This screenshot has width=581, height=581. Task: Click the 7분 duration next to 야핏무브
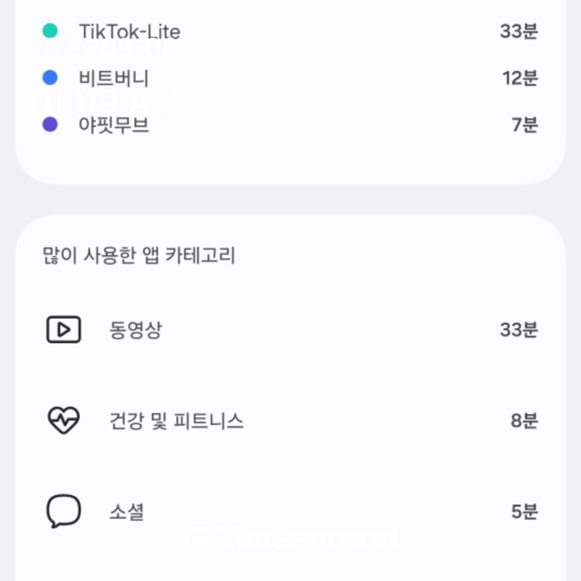525,125
